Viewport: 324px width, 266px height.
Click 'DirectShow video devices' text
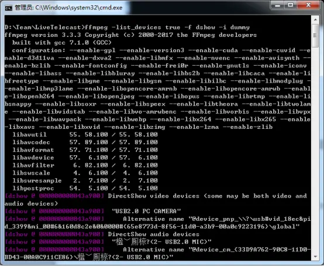[154, 196]
